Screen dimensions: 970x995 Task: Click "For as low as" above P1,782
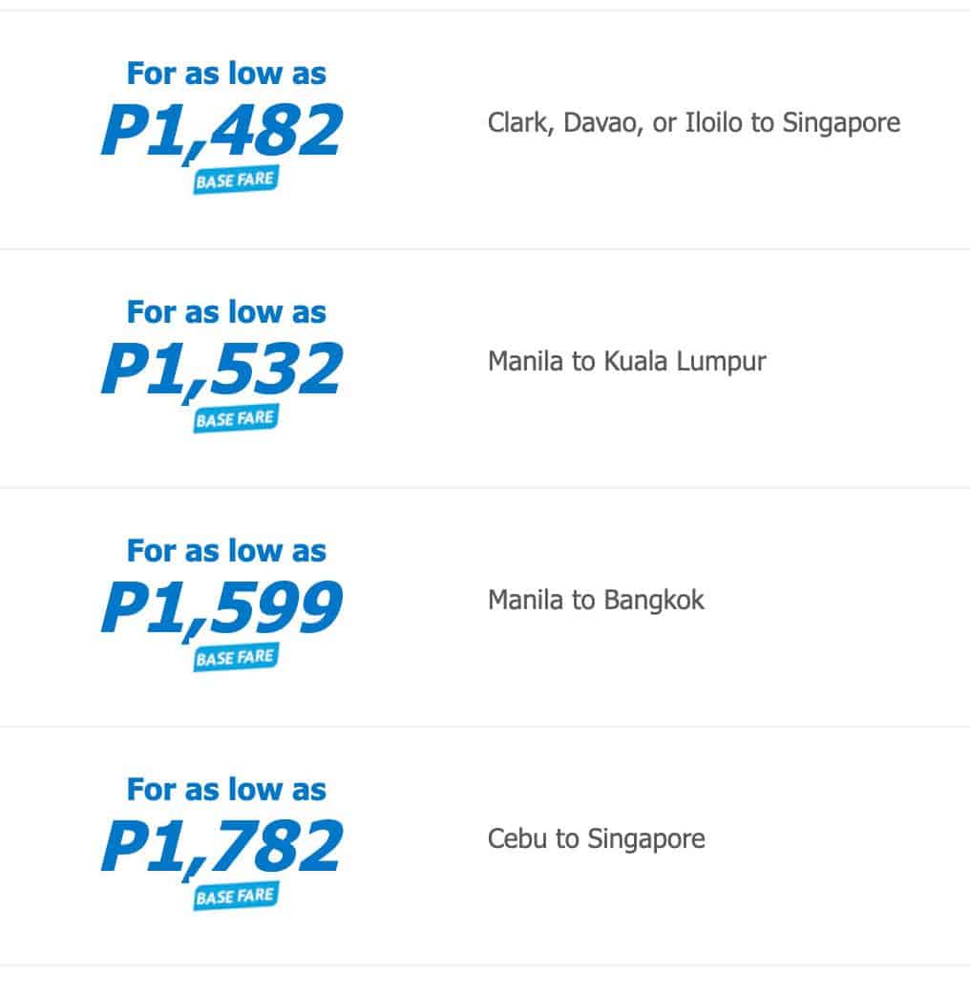(226, 790)
